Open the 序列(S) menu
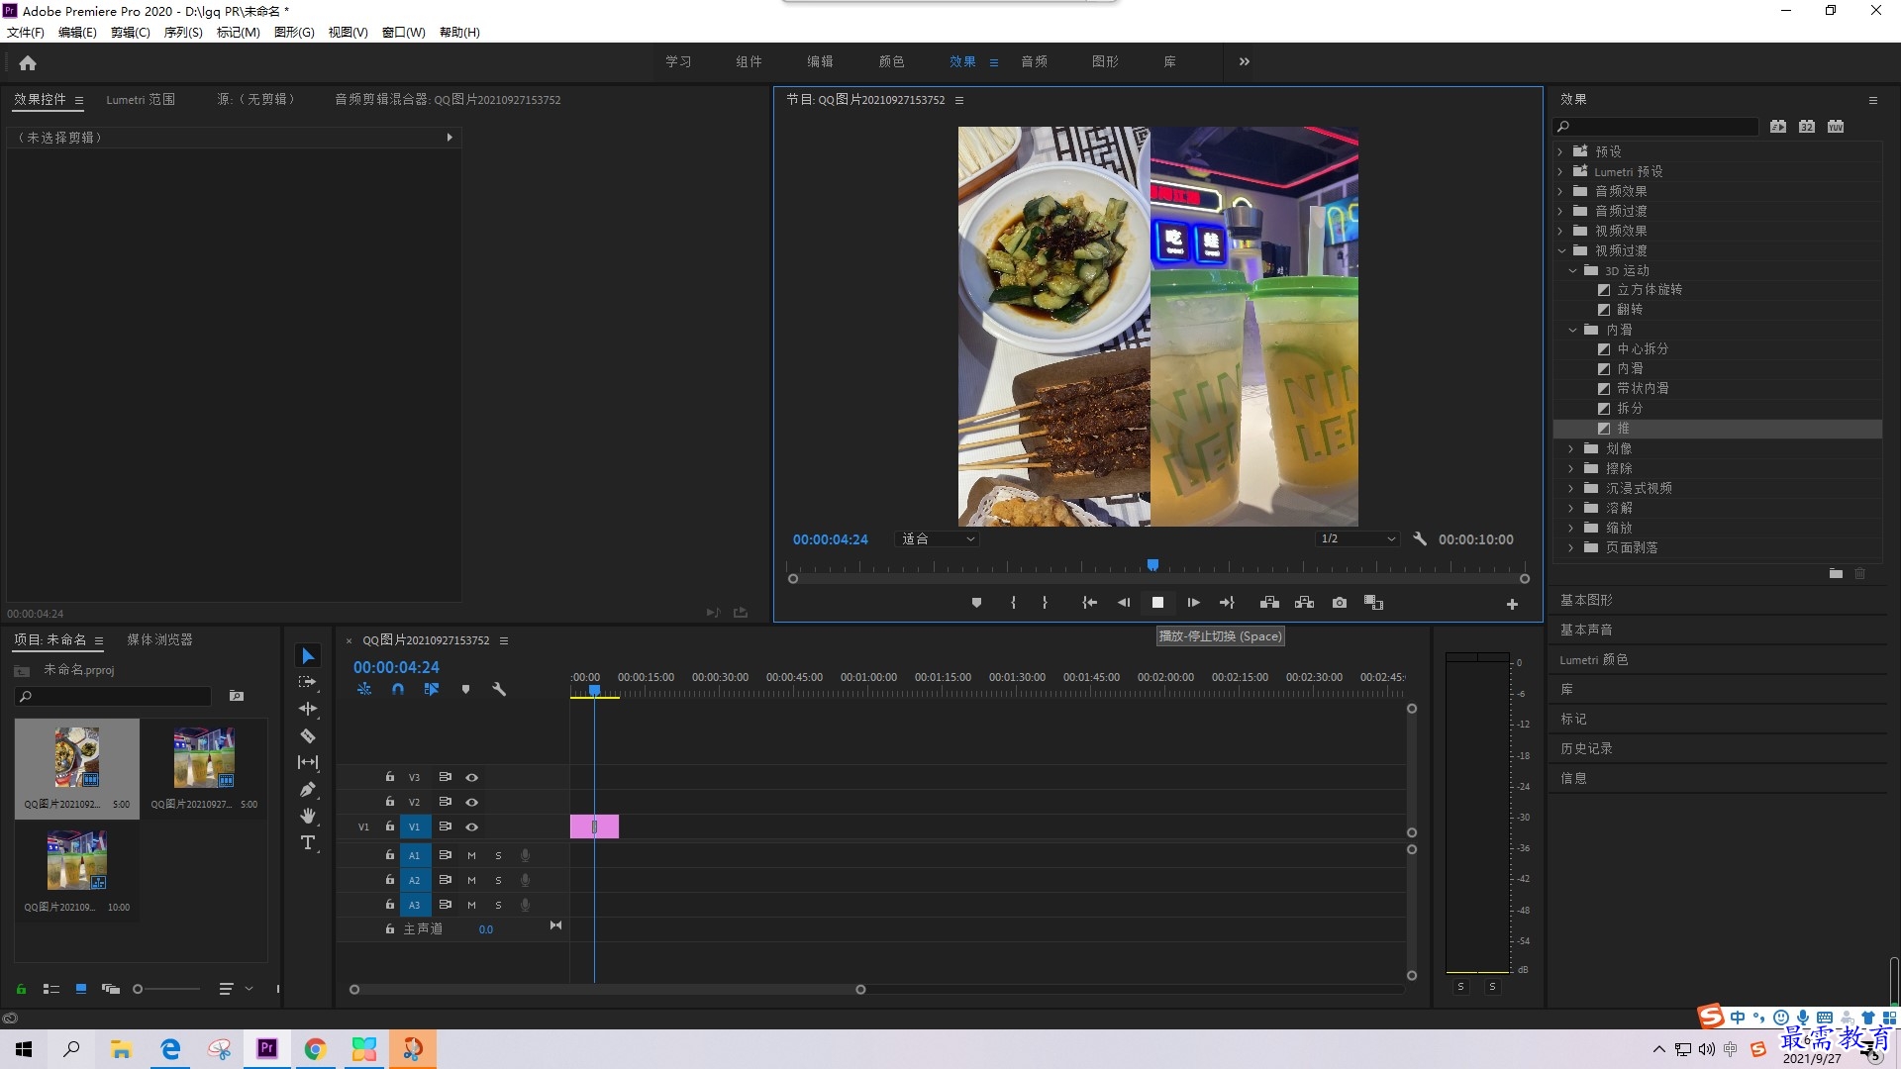The width and height of the screenshot is (1901, 1069). coord(183,33)
